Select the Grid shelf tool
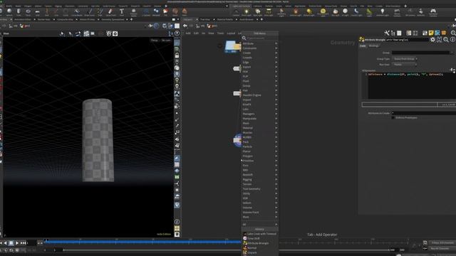456x256 pixels. (37, 12)
